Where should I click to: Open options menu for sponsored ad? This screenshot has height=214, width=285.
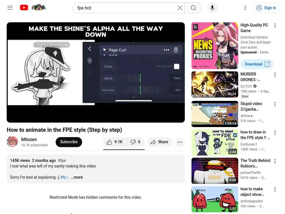[x=275, y=26]
